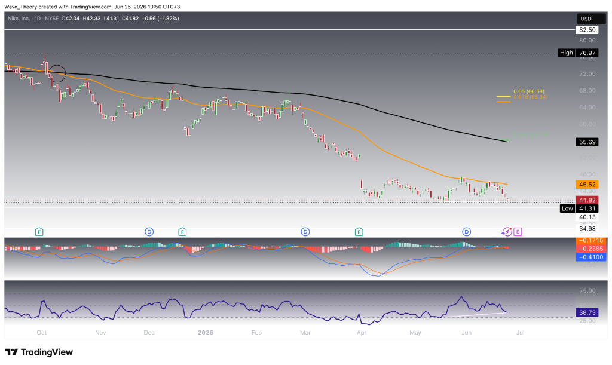The image size is (612, 365).
Task: Click the Jul label on time axis
Action: click(x=521, y=333)
